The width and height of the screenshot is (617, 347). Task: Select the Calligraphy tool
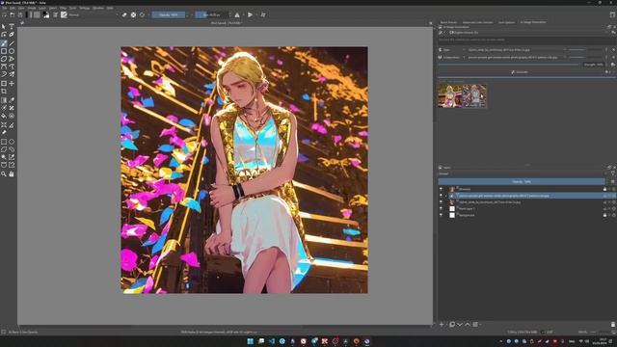point(12,35)
